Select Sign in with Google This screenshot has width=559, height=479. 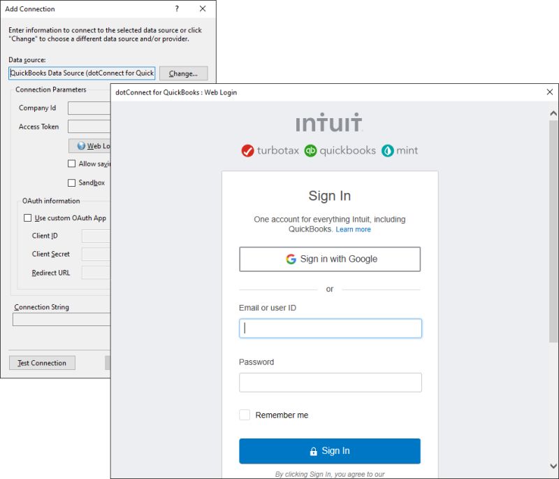pyautogui.click(x=329, y=259)
